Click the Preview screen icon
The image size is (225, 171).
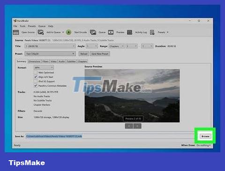[111, 32]
